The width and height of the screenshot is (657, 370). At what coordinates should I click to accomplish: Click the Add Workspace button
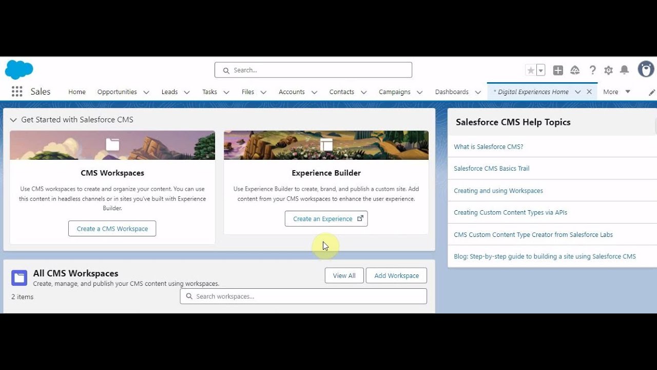(x=396, y=275)
